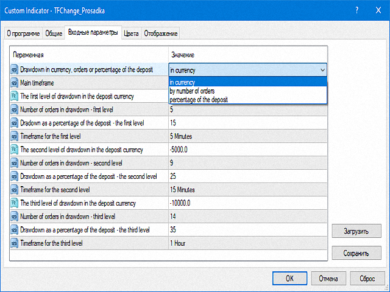Go to the О программе tab
This screenshot has width=390, height=292.
point(23,33)
